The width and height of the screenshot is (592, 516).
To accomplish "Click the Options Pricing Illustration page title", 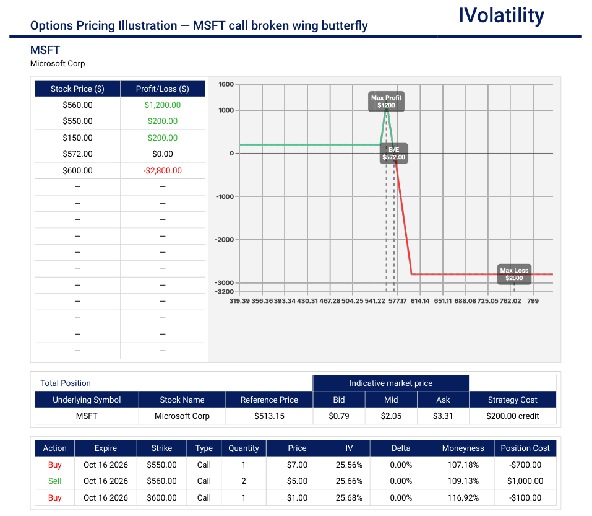I will coord(199,25).
